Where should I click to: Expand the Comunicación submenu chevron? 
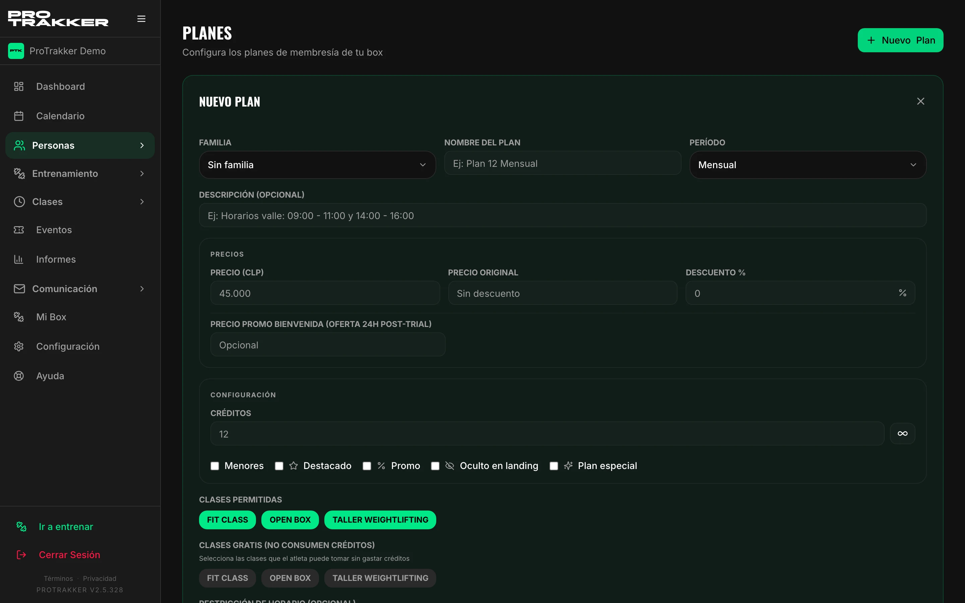pos(142,289)
